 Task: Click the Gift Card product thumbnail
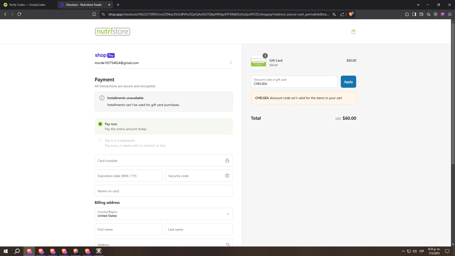tap(258, 62)
